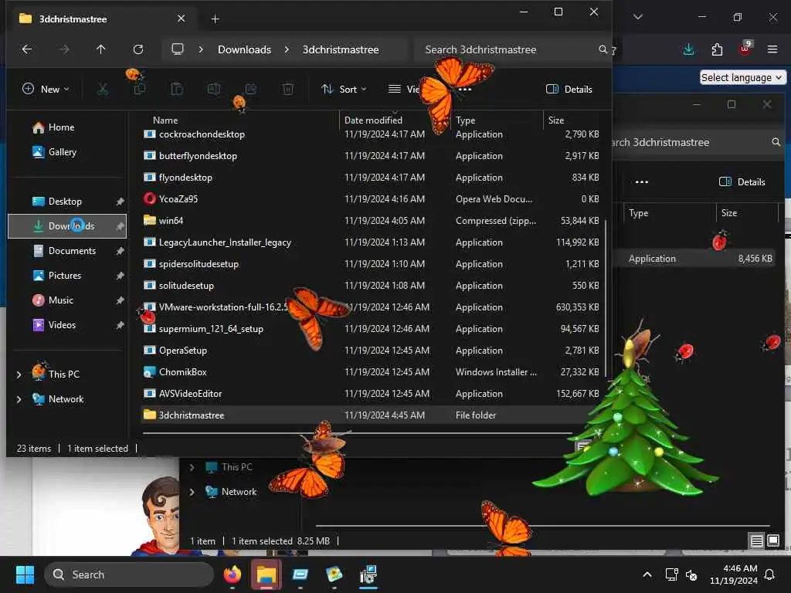Expand This PC in back Explorer window
Viewport: 791px width, 593px height.
click(192, 467)
